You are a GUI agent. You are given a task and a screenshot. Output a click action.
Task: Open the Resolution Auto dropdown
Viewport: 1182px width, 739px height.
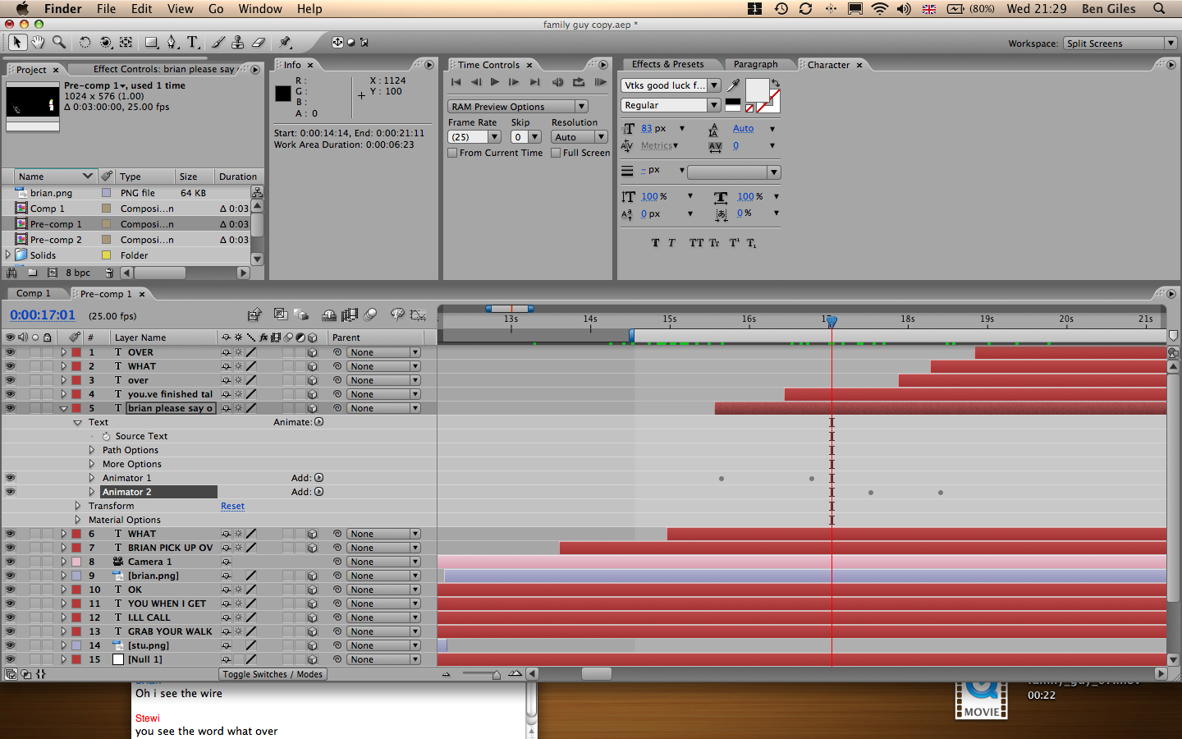coord(580,137)
